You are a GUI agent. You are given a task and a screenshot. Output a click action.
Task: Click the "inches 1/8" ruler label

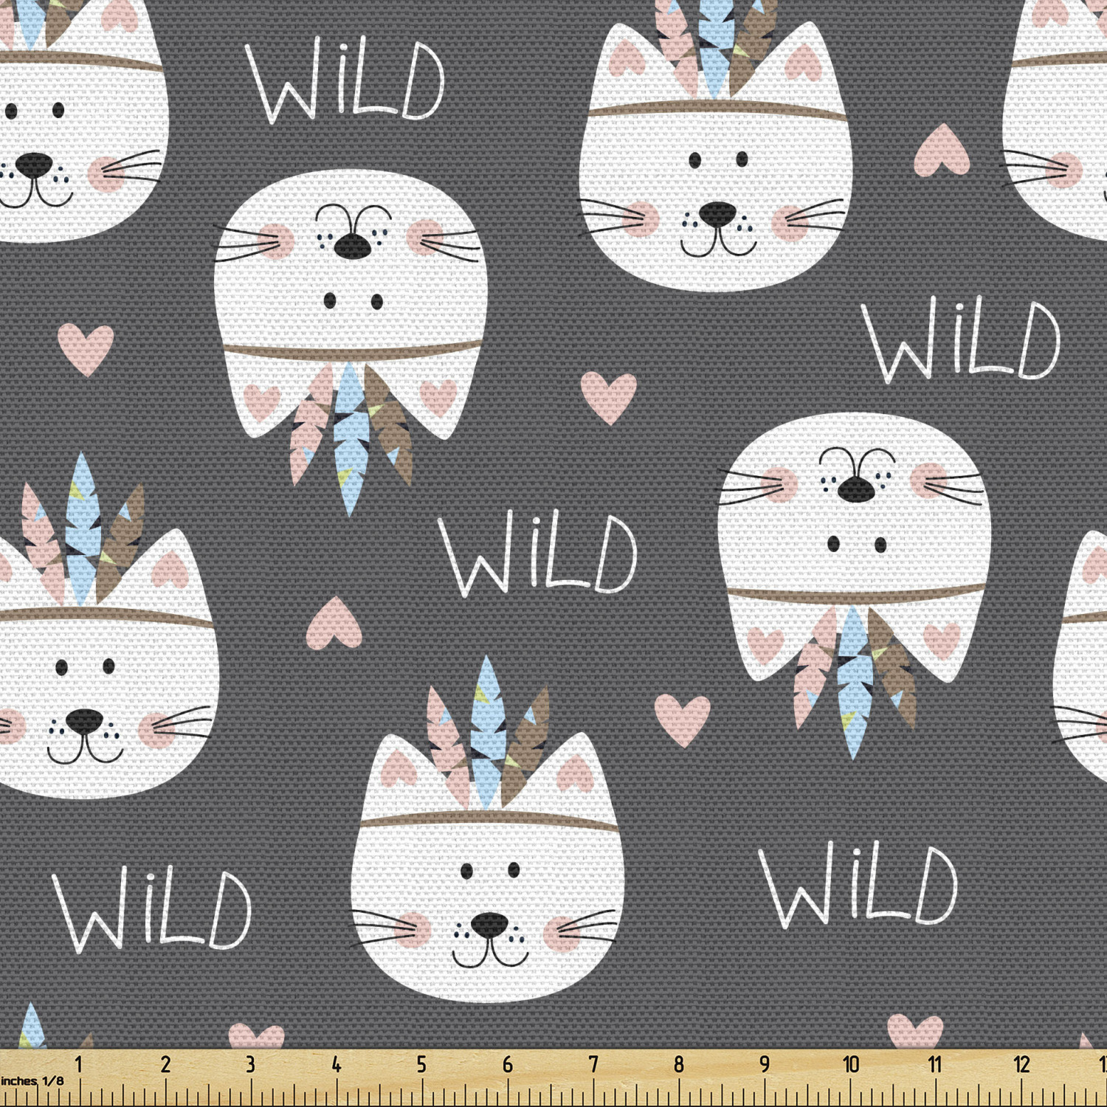click(x=32, y=1081)
